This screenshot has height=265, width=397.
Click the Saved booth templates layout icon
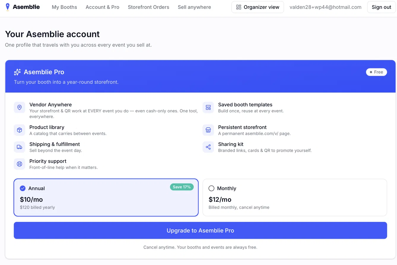[208, 107]
